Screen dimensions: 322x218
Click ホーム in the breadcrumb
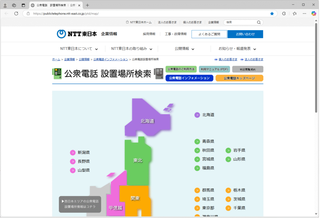click(56, 59)
